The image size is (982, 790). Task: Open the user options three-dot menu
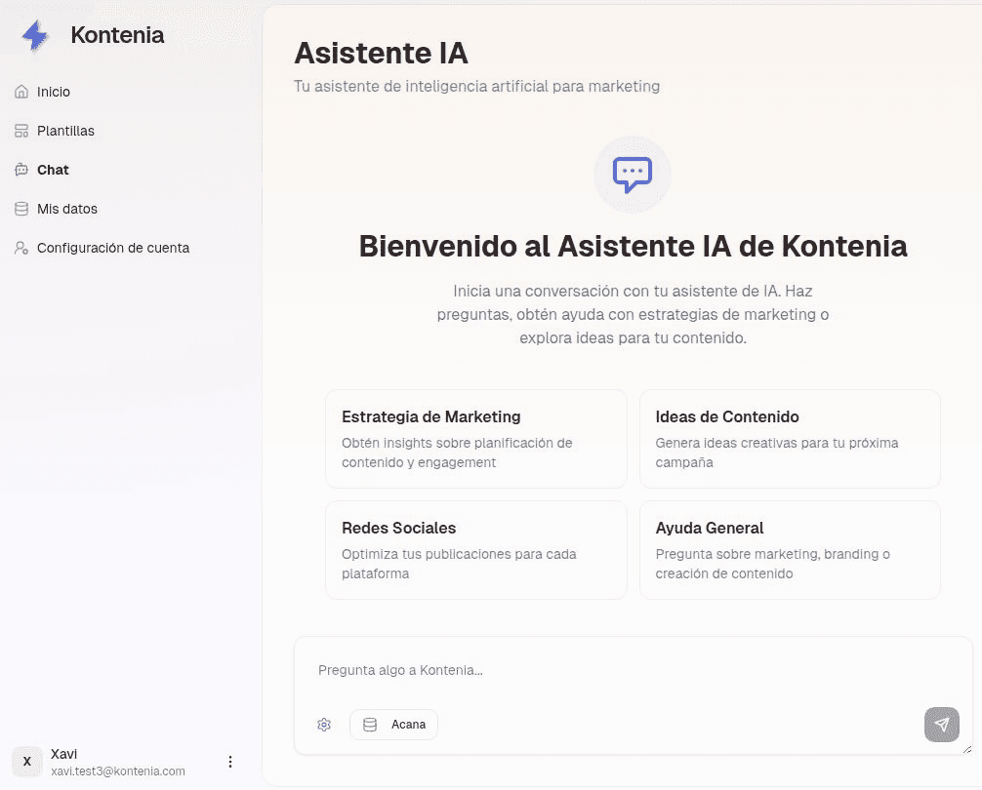[x=230, y=762]
